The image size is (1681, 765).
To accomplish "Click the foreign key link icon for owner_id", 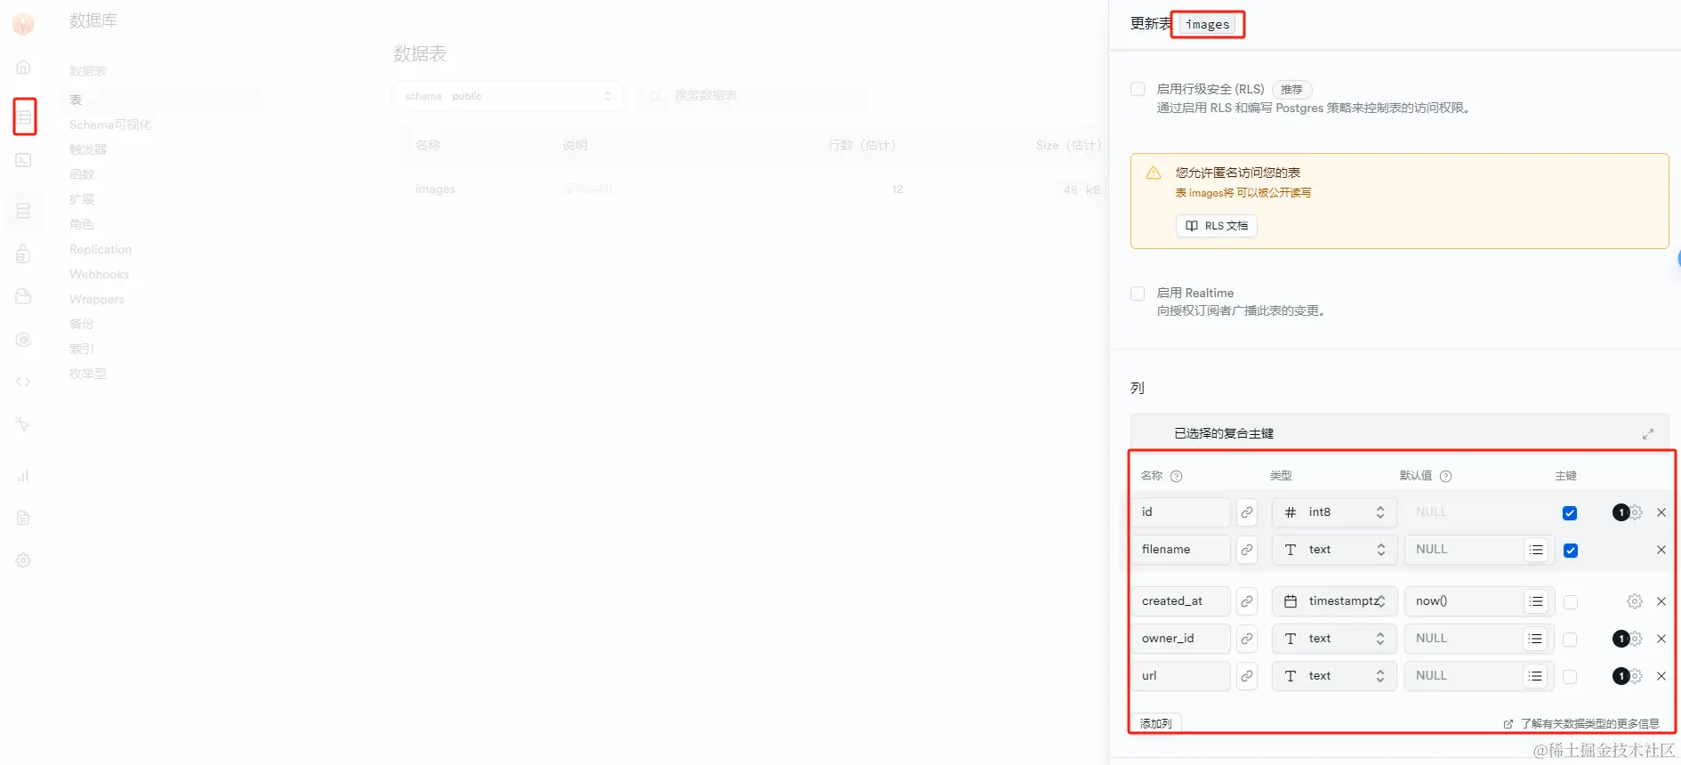I will [1247, 639].
